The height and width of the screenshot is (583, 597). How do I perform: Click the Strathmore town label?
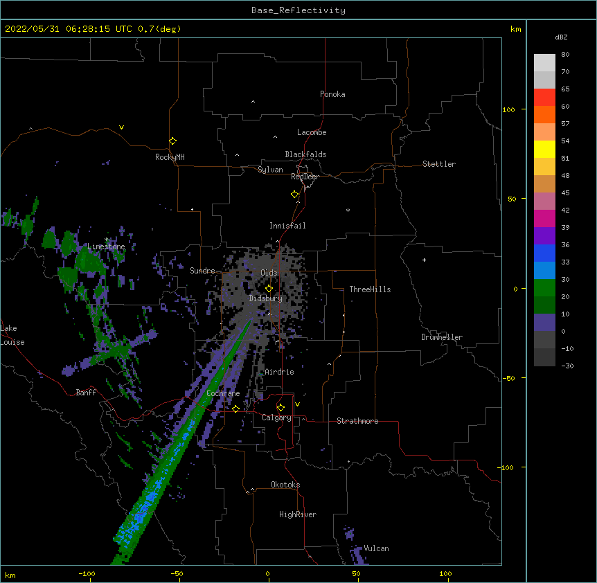357,421
